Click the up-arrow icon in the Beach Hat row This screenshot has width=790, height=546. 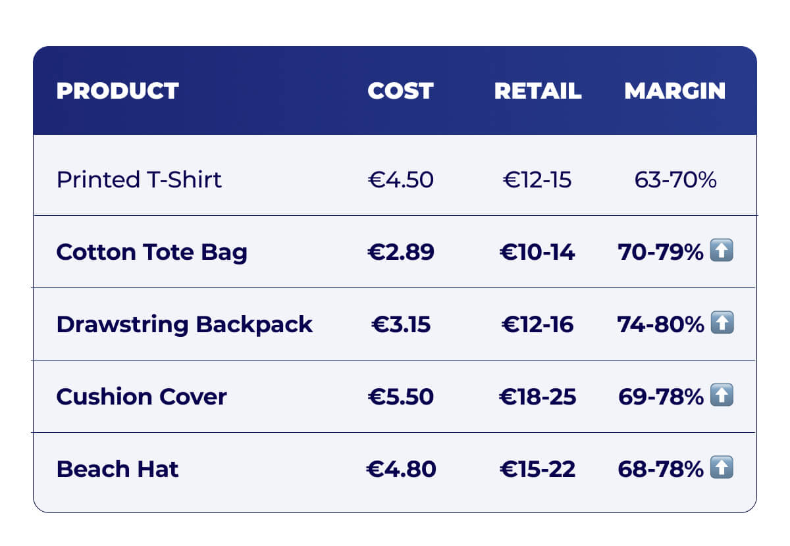click(x=722, y=468)
